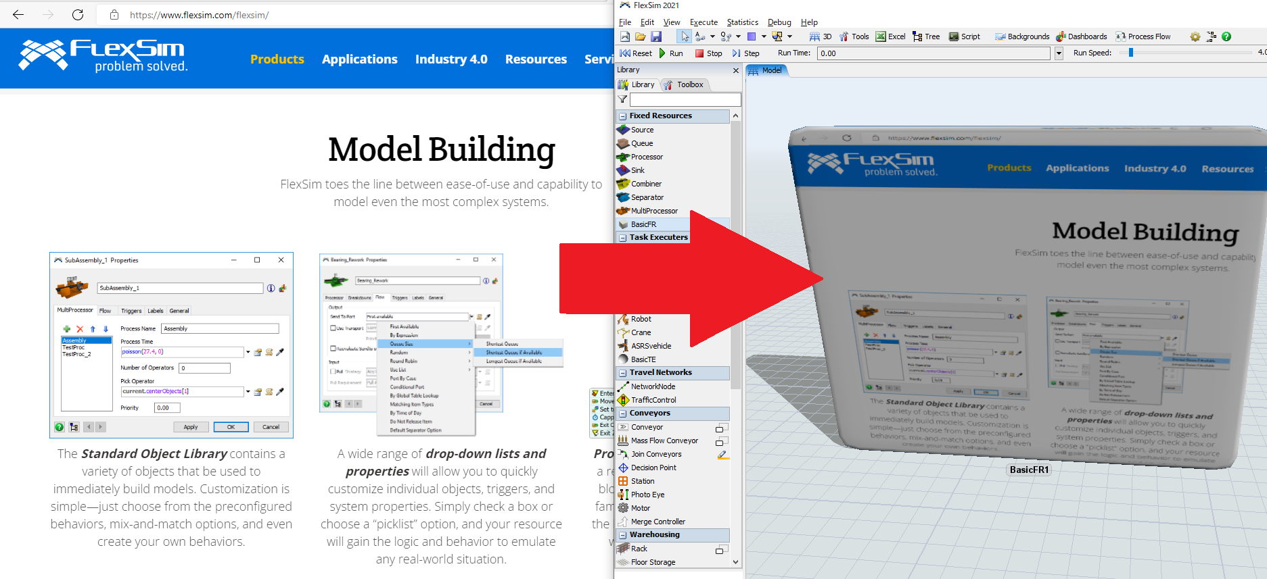Collapse the Warehousing library section
The width and height of the screenshot is (1267, 579).
622,535
